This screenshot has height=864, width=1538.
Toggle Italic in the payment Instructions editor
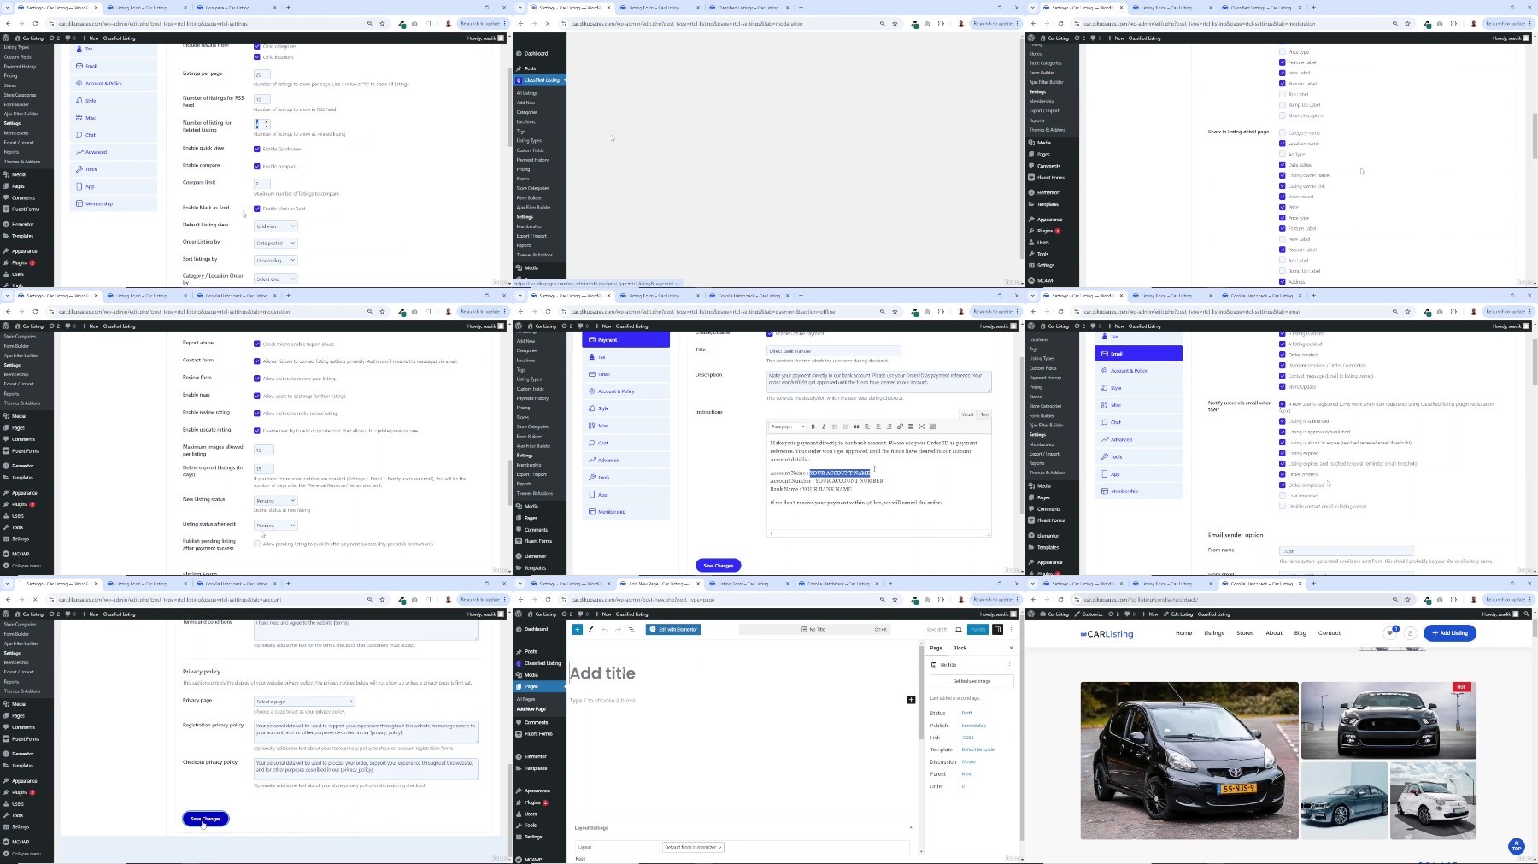click(x=824, y=426)
